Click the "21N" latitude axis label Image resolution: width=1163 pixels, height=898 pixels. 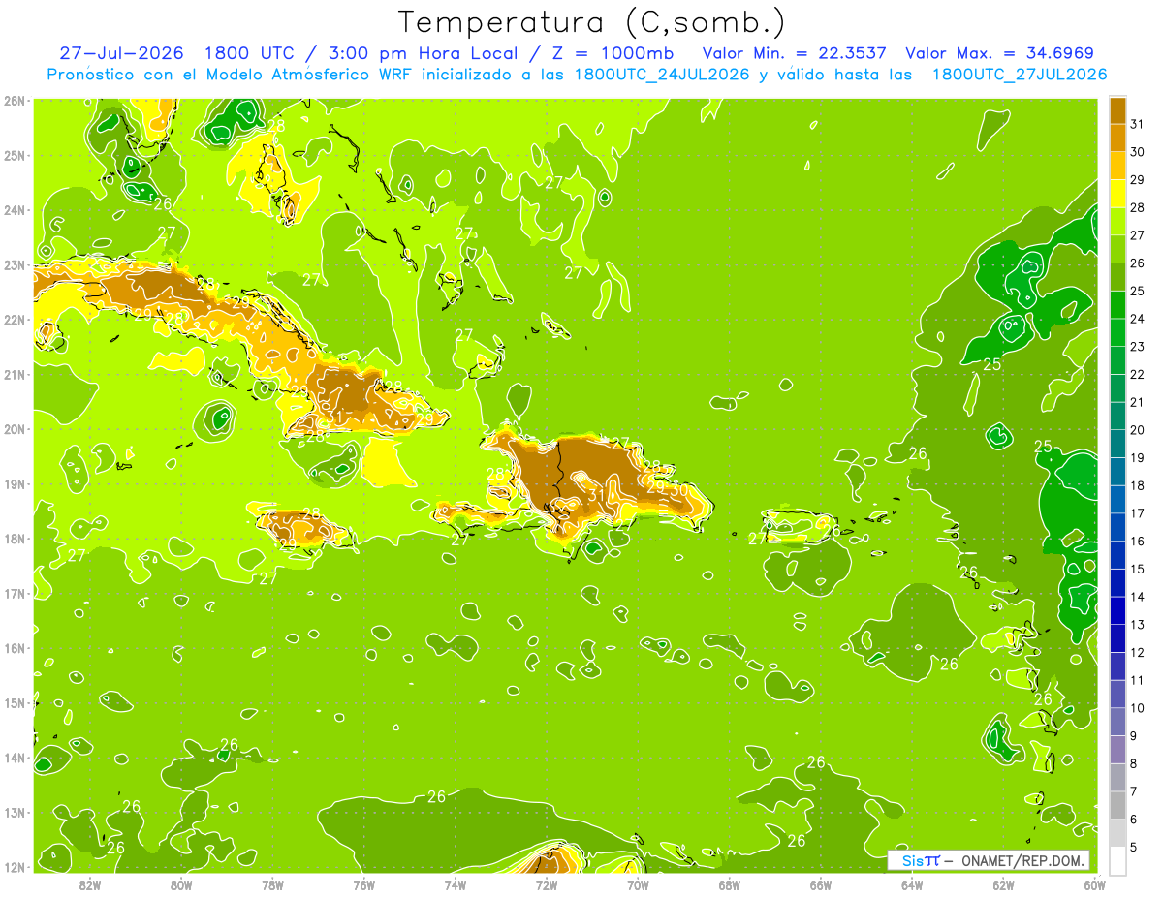(x=15, y=374)
